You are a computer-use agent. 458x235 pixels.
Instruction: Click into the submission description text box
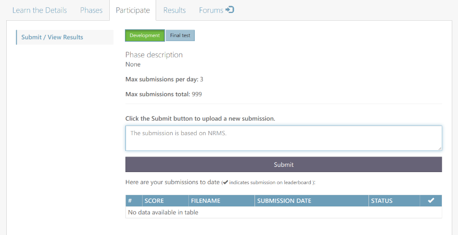pyautogui.click(x=283, y=138)
